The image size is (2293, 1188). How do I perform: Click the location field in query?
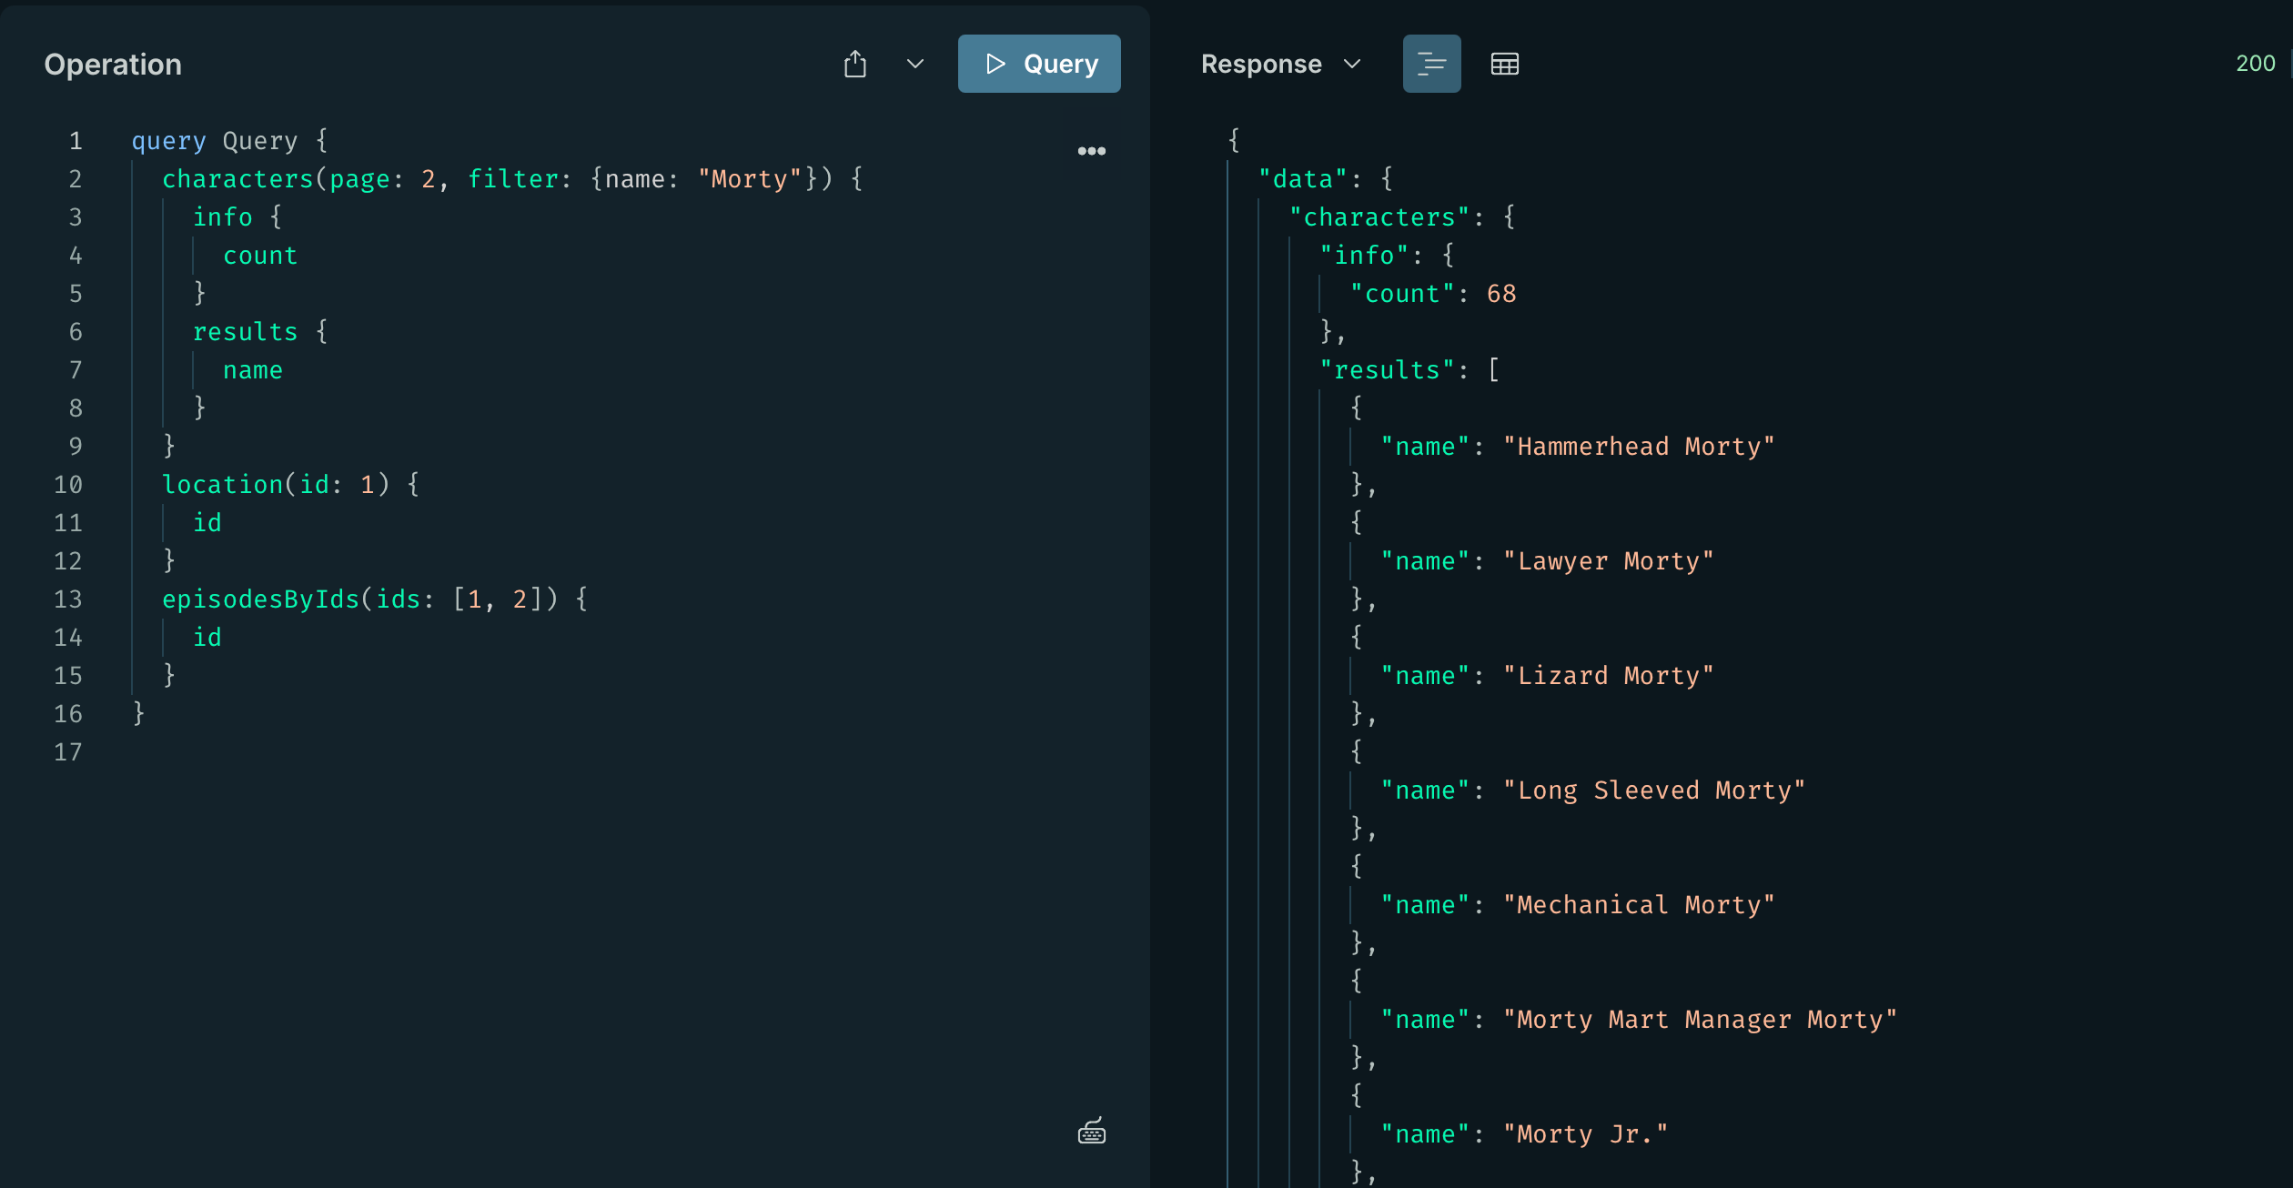click(222, 485)
